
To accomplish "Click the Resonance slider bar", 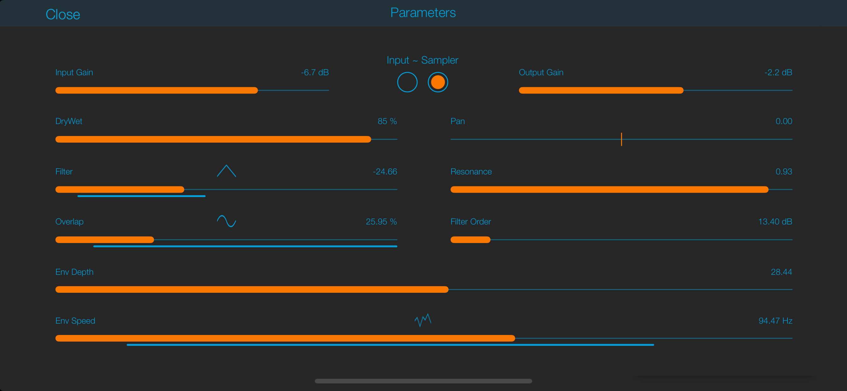I will 621,190.
